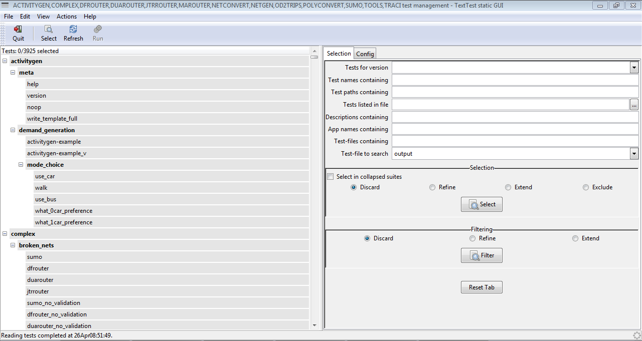
Task: Click the Select magnifier toolbar icon
Action: pos(49,30)
